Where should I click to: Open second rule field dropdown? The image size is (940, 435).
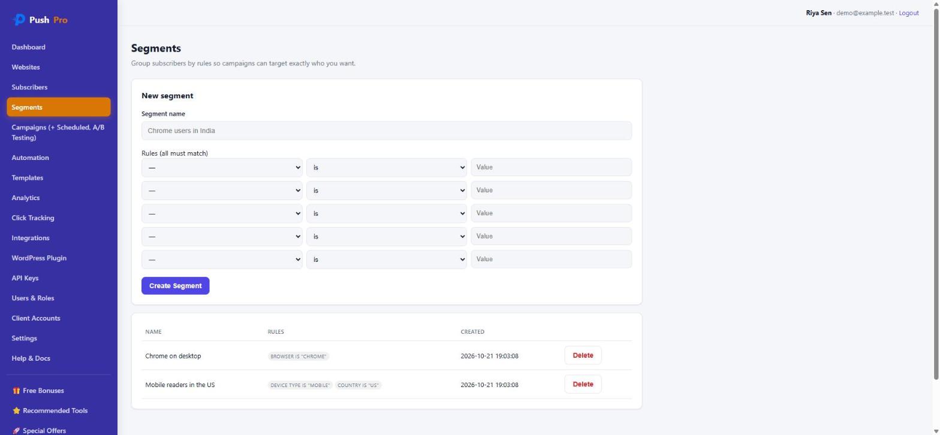(222, 191)
